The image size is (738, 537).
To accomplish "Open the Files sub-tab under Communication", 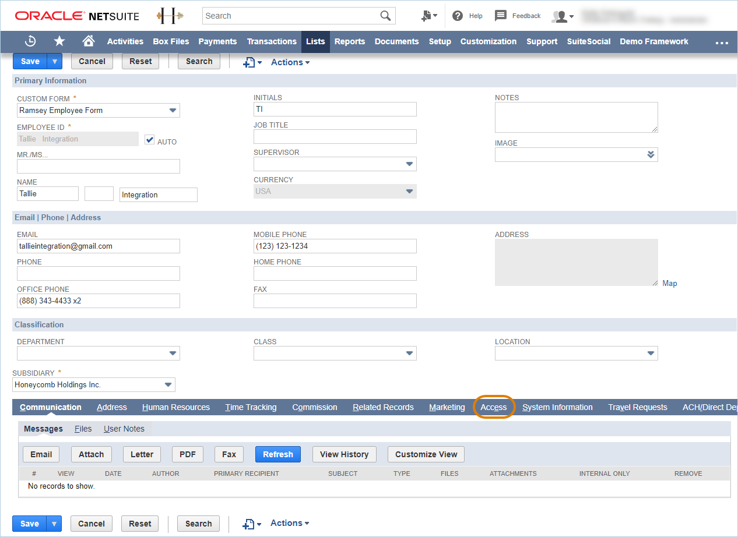I will coord(83,429).
